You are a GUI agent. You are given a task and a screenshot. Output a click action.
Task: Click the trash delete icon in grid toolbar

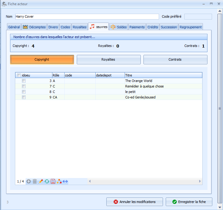pos(35,181)
